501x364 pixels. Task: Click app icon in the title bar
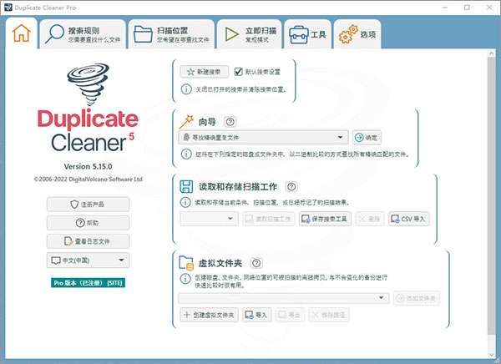(x=8, y=8)
